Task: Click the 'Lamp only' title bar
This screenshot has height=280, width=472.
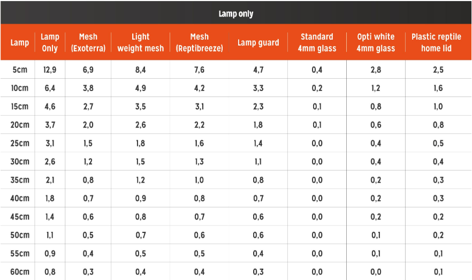Action: coord(236,14)
